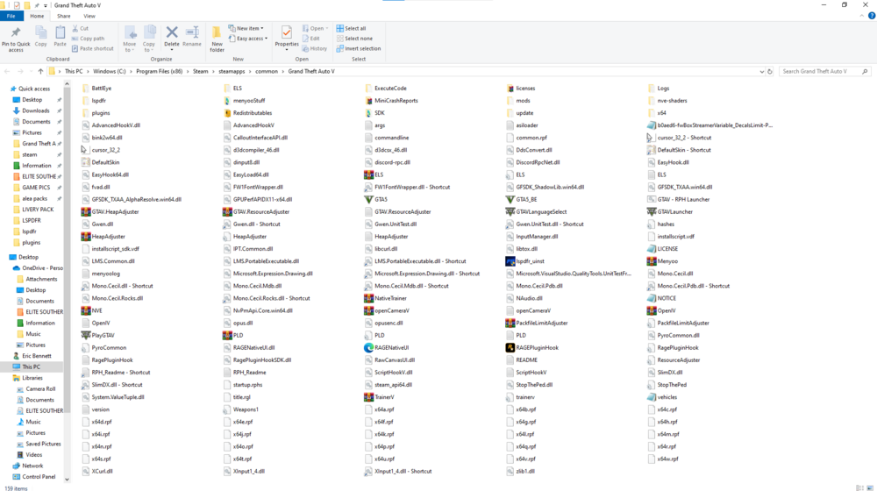Click the Copy ribbon icon
The image size is (877, 491).
point(41,32)
